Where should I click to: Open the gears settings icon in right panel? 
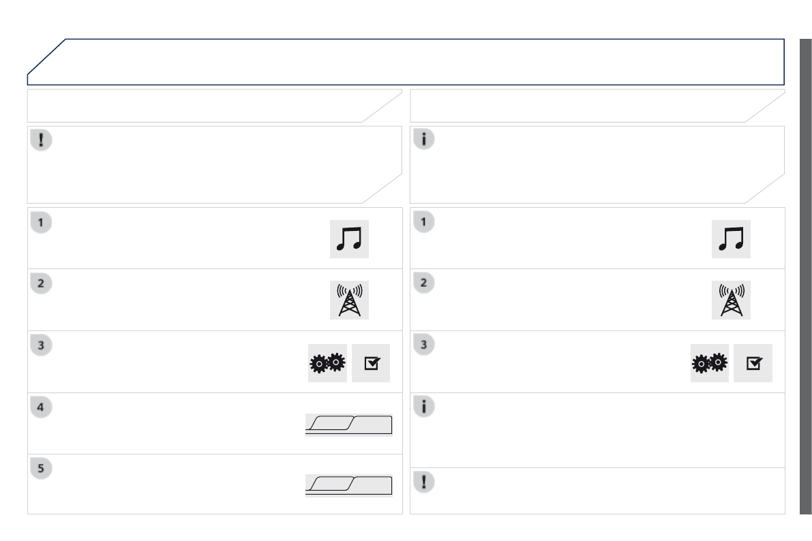tap(709, 362)
